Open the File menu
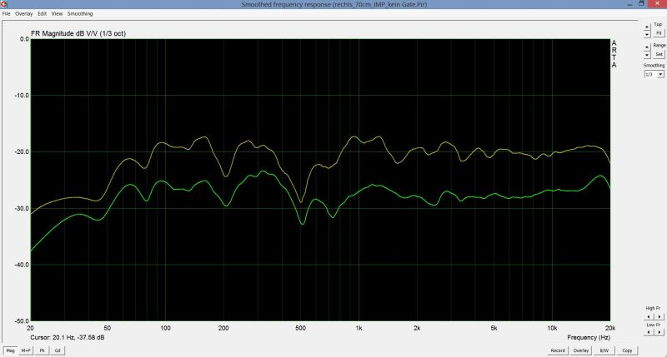This screenshot has height=357, width=667. click(7, 13)
